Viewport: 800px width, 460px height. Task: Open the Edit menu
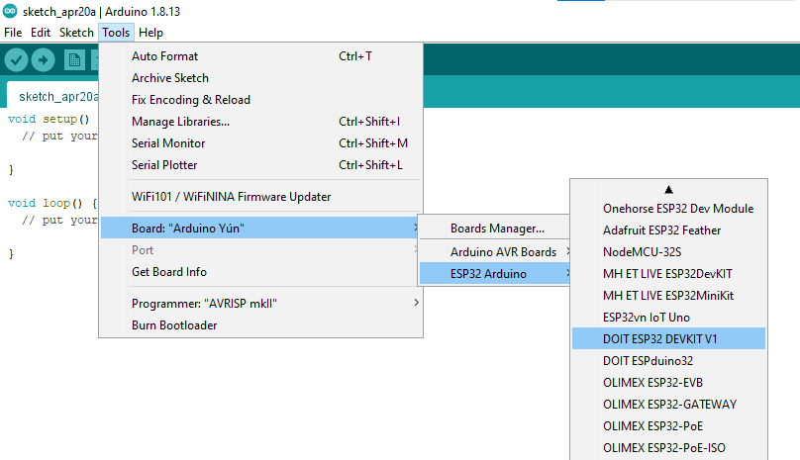(x=41, y=33)
